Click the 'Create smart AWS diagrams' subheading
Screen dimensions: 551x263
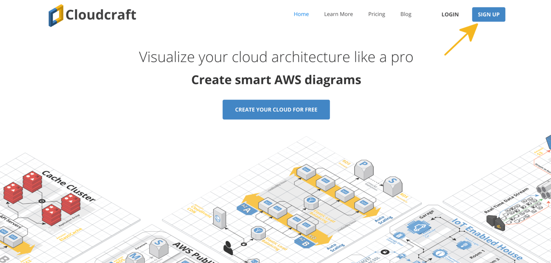[276, 80]
